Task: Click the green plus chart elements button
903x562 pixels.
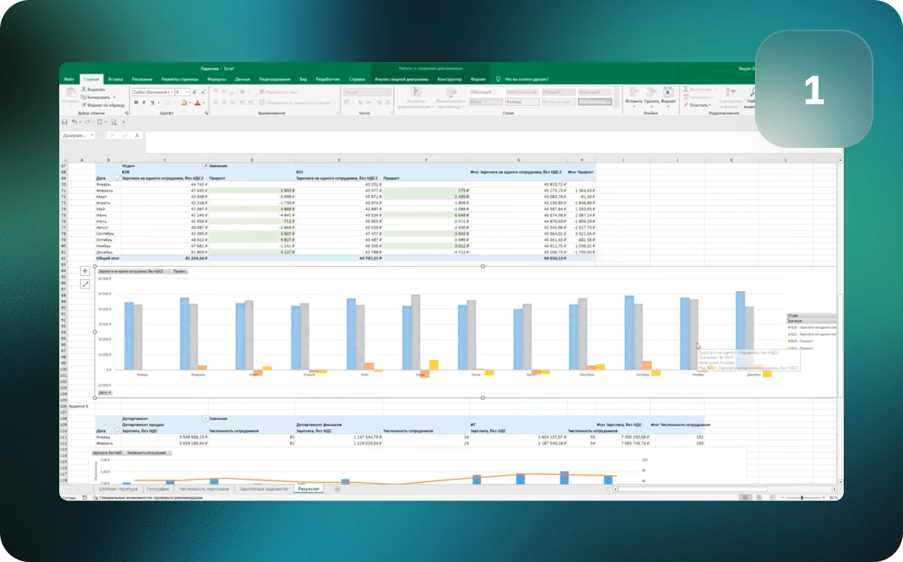Action: coord(85,271)
